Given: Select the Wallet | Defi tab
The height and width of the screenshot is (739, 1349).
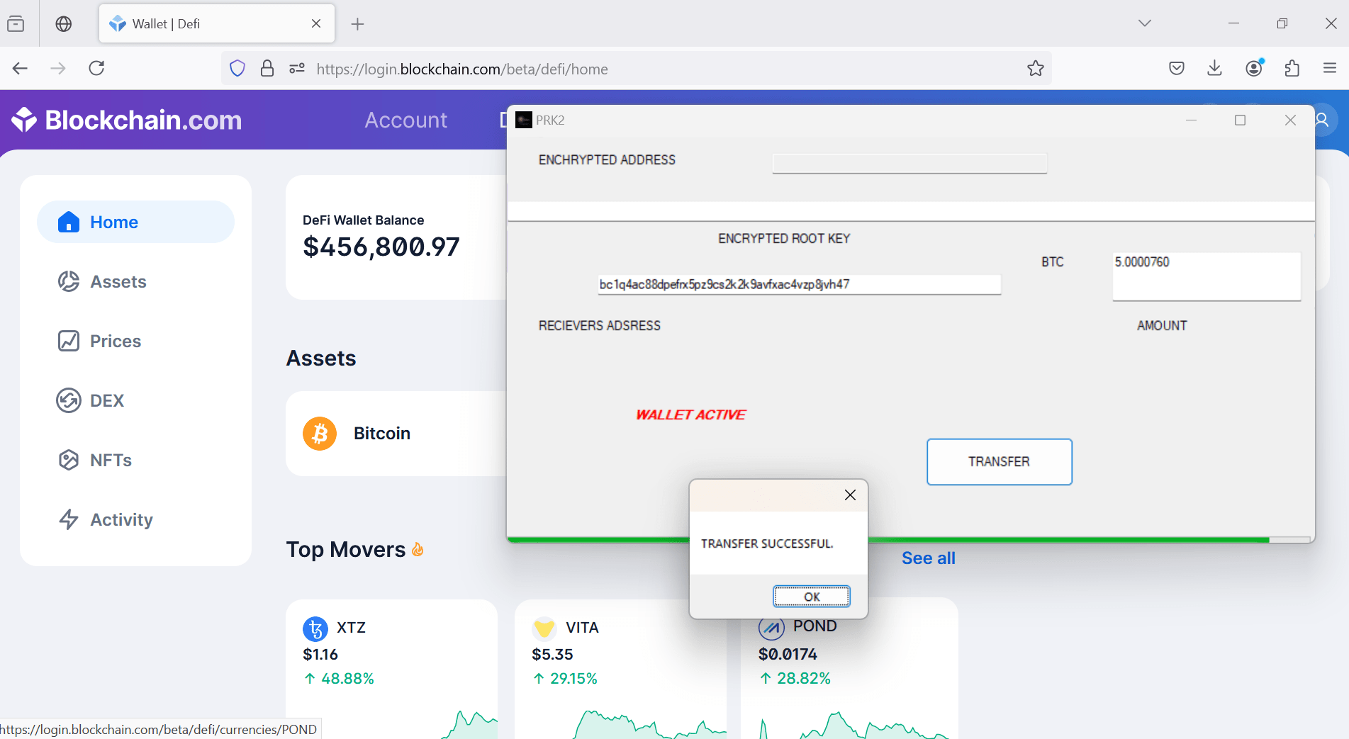Looking at the screenshot, I should coord(217,23).
